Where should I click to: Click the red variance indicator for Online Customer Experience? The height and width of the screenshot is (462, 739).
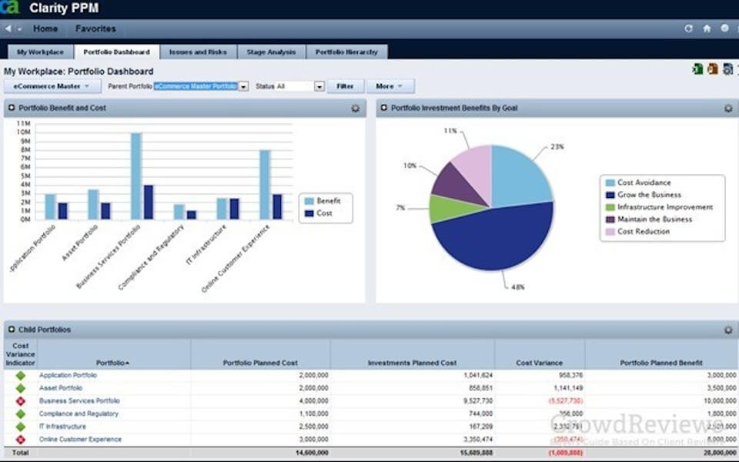[x=20, y=439]
